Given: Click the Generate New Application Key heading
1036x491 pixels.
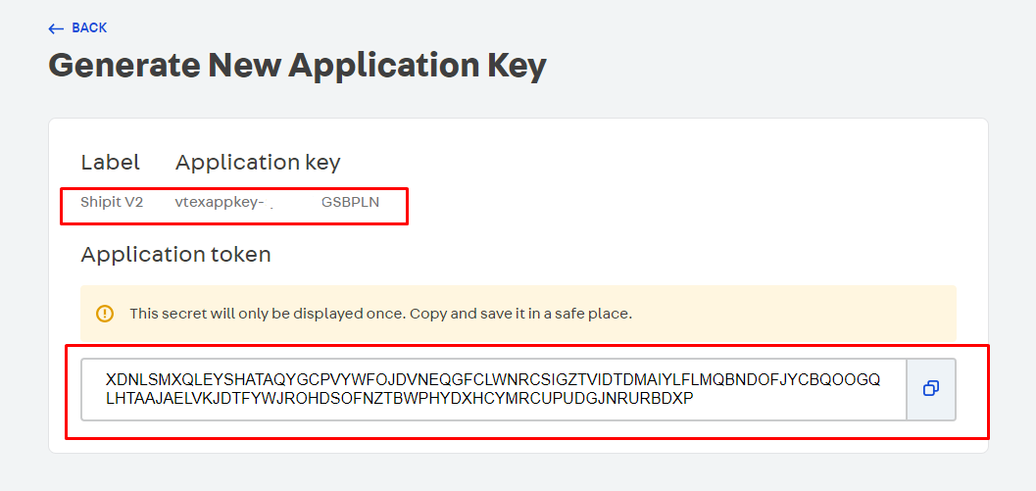Looking at the screenshot, I should click(297, 66).
